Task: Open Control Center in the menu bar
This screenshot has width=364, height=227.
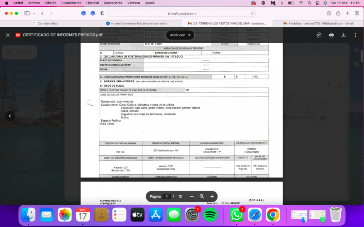Action: (x=317, y=3)
